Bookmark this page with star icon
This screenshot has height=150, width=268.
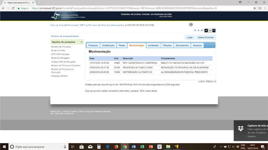click(255, 8)
